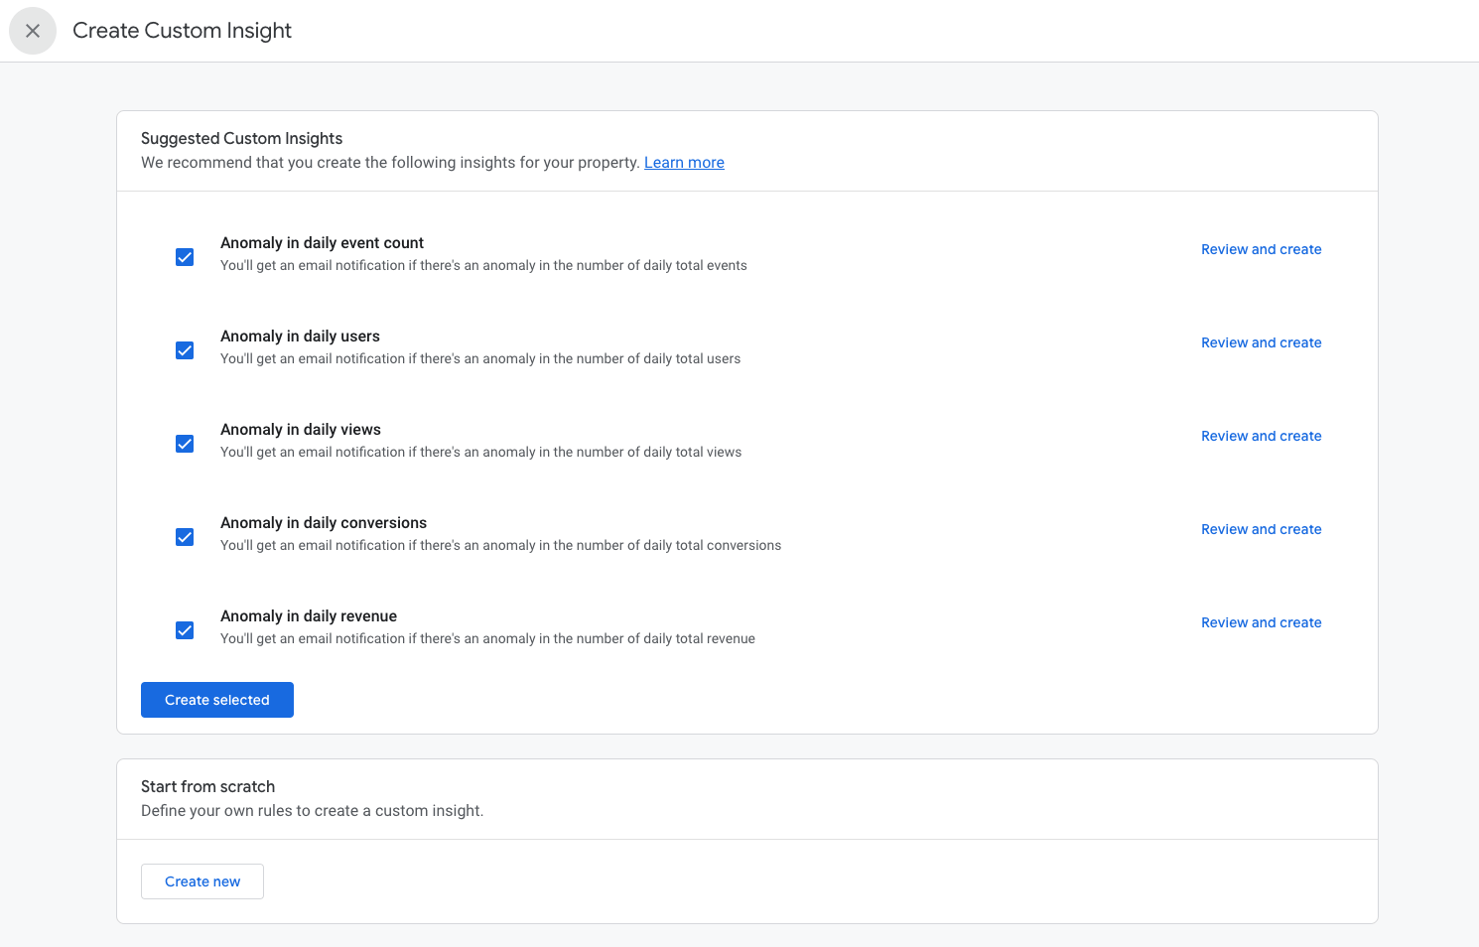
Task: Click Create new to start from scratch
Action: tap(202, 881)
